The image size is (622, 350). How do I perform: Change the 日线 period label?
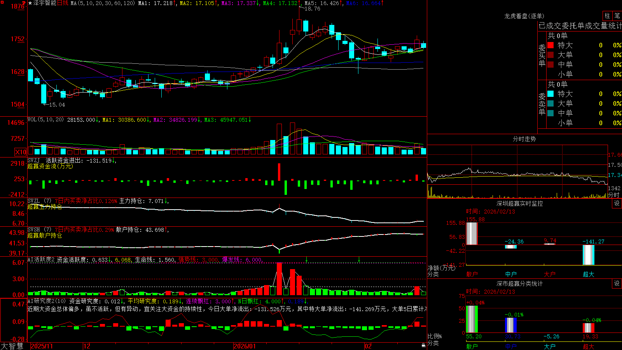[x=63, y=3]
